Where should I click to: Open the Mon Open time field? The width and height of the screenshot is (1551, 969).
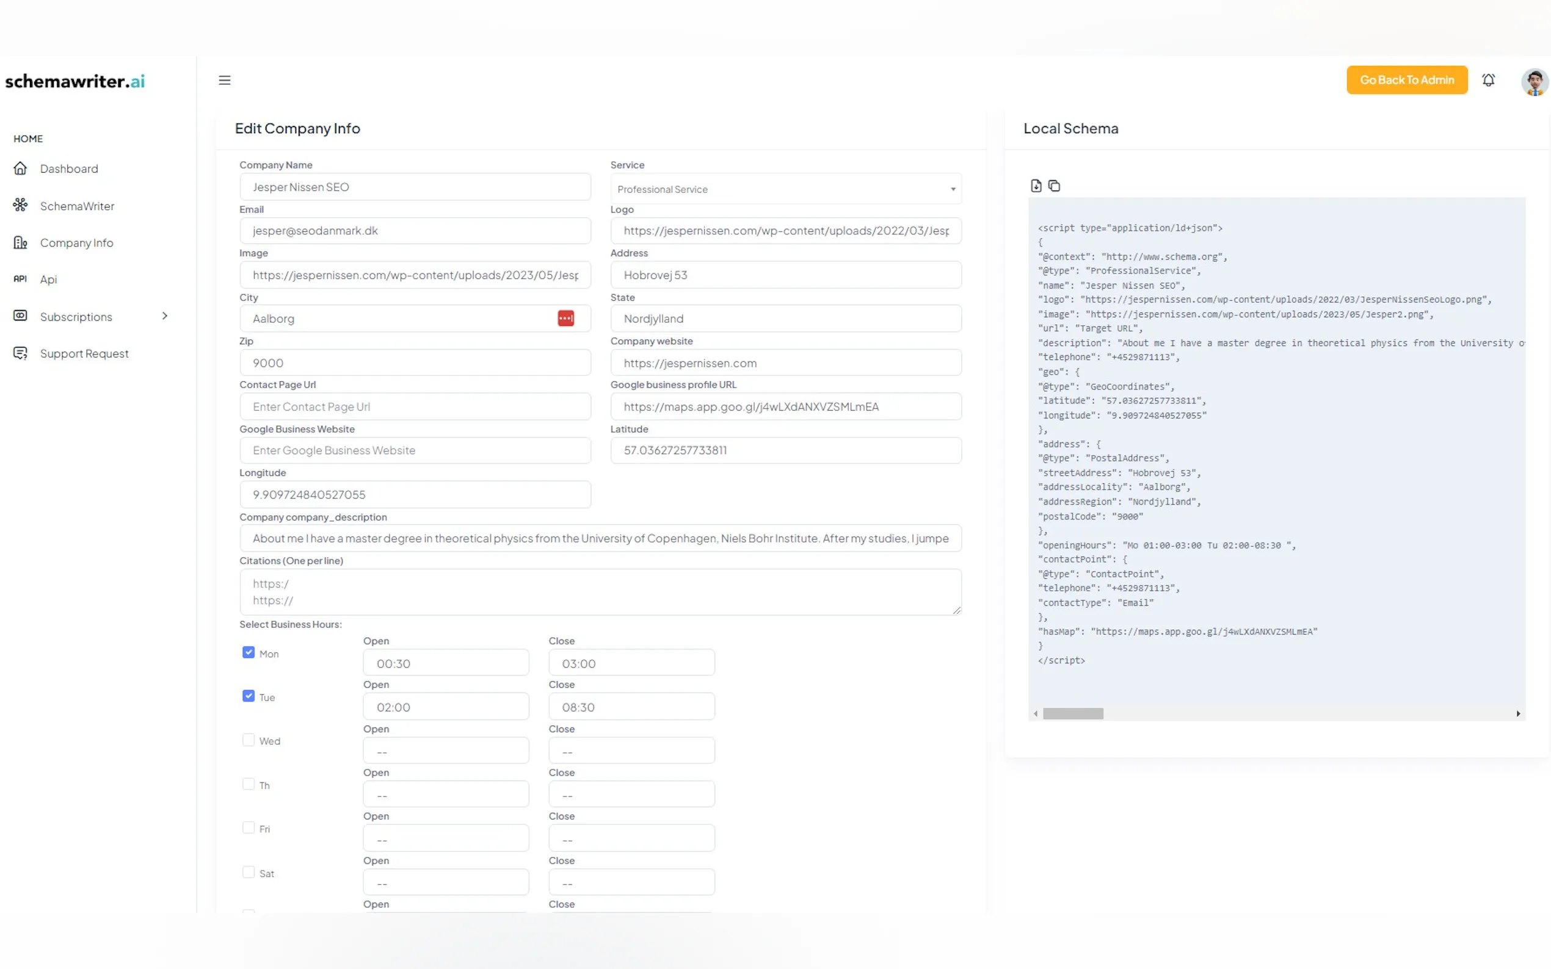(x=446, y=663)
